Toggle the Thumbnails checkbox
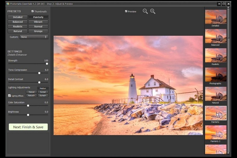This screenshot has height=158, width=237. (x=33, y=11)
